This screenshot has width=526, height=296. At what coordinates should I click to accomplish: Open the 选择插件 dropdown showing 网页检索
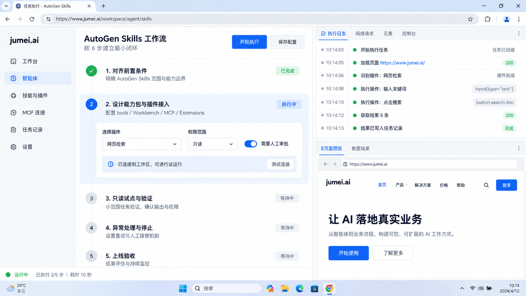142,144
